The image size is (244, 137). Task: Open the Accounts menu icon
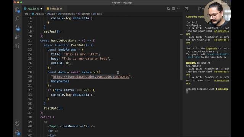click(x=17, y=123)
